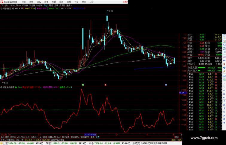Click the red-square sidebar icon

(x=224, y=41)
